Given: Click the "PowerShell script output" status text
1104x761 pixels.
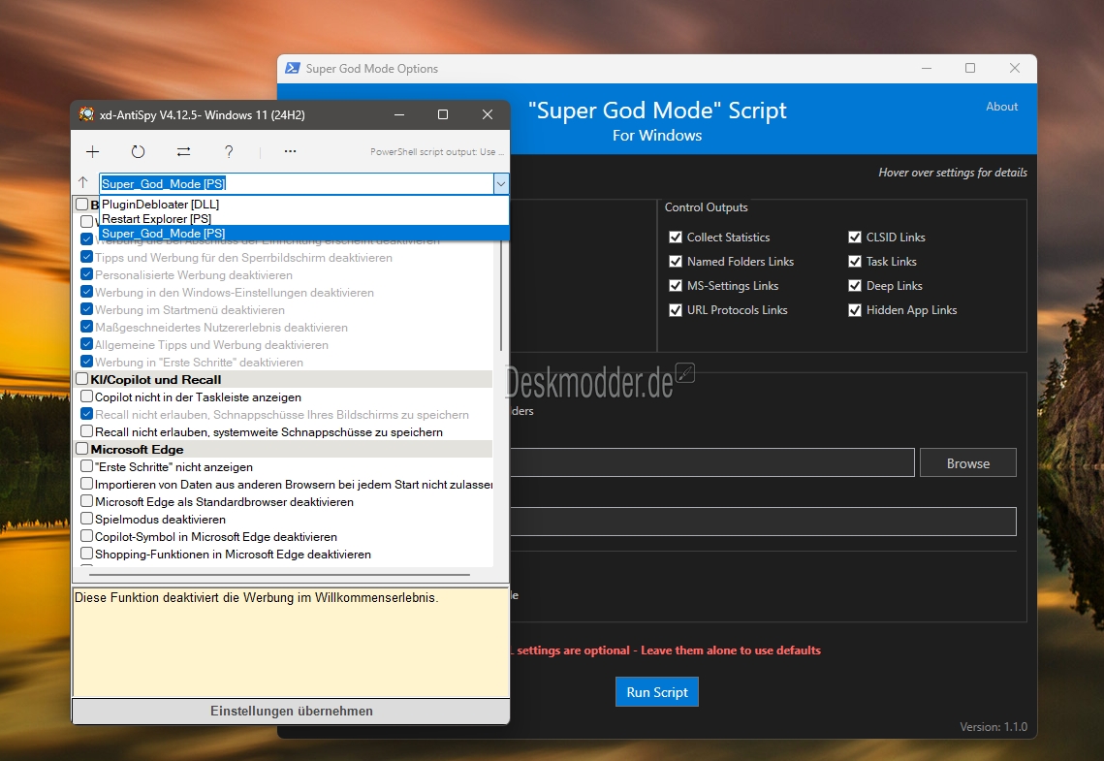Looking at the screenshot, I should 437,152.
